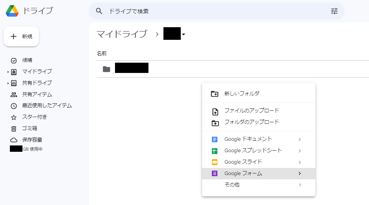Click the green Google Sheets icon
Screen dimensions: 369x205
215,151
